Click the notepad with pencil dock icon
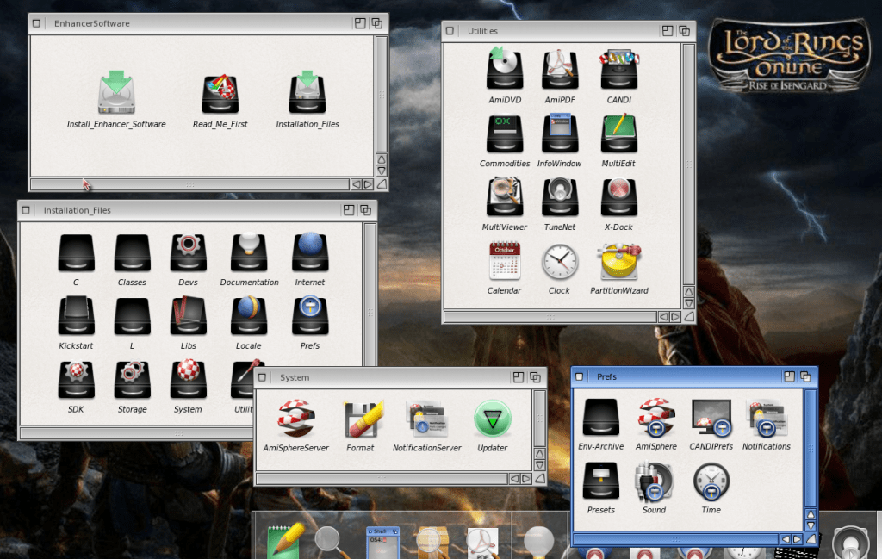Image resolution: width=882 pixels, height=559 pixels. (x=284, y=540)
